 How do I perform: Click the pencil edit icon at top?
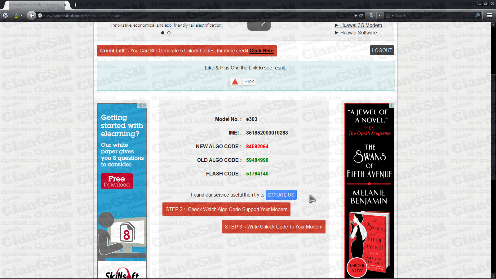click(259, 25)
